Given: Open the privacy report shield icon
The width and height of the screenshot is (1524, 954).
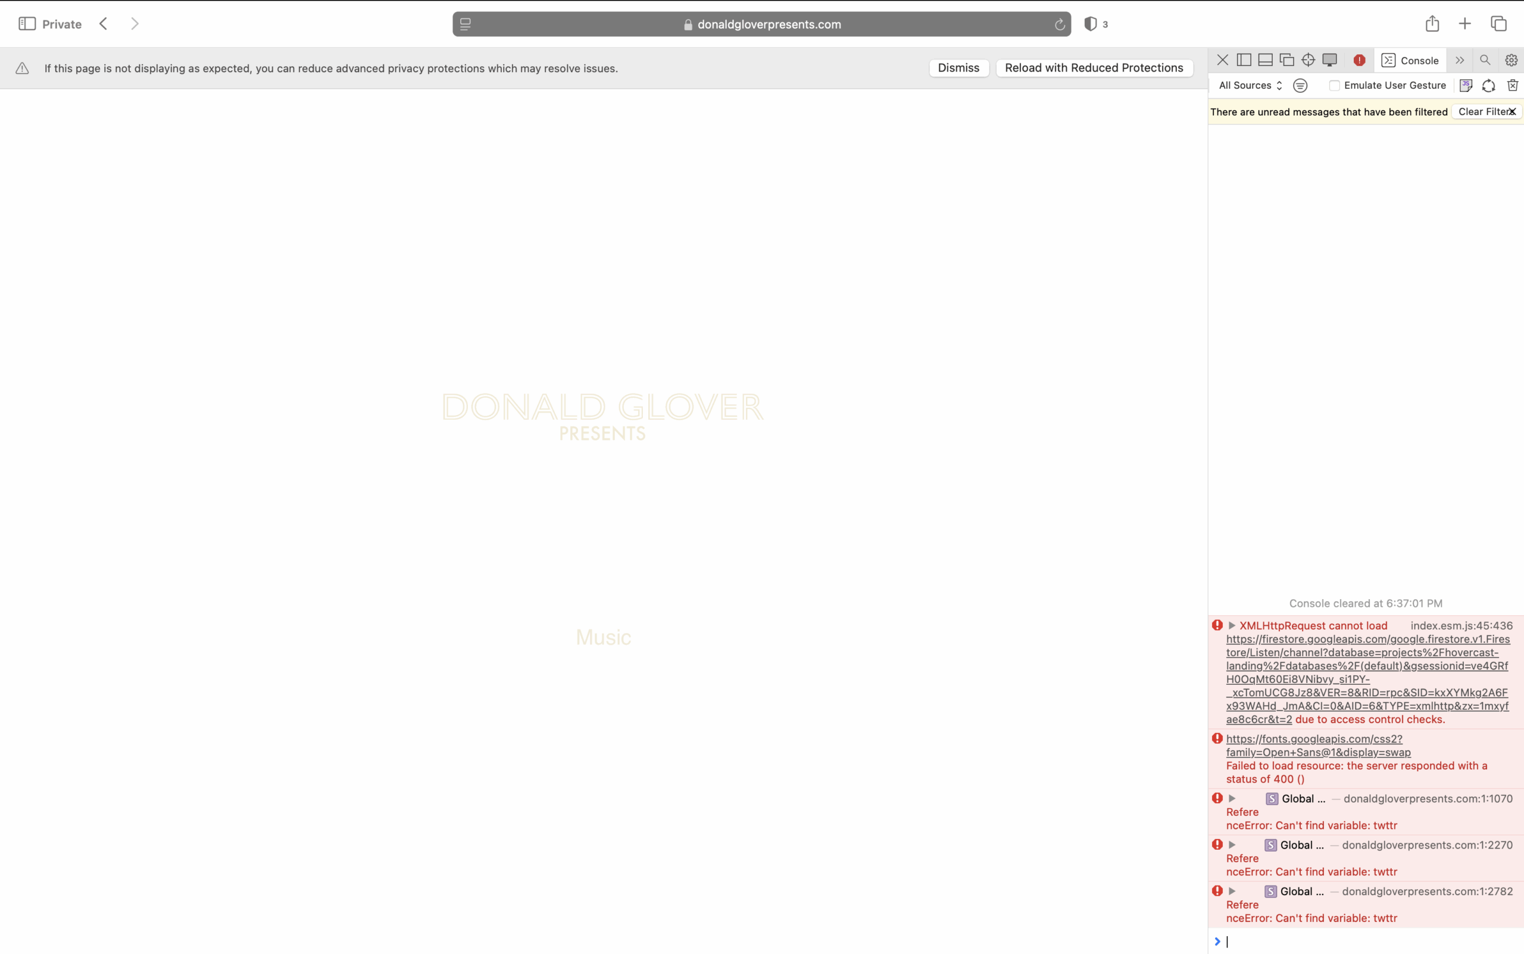Looking at the screenshot, I should [1091, 24].
